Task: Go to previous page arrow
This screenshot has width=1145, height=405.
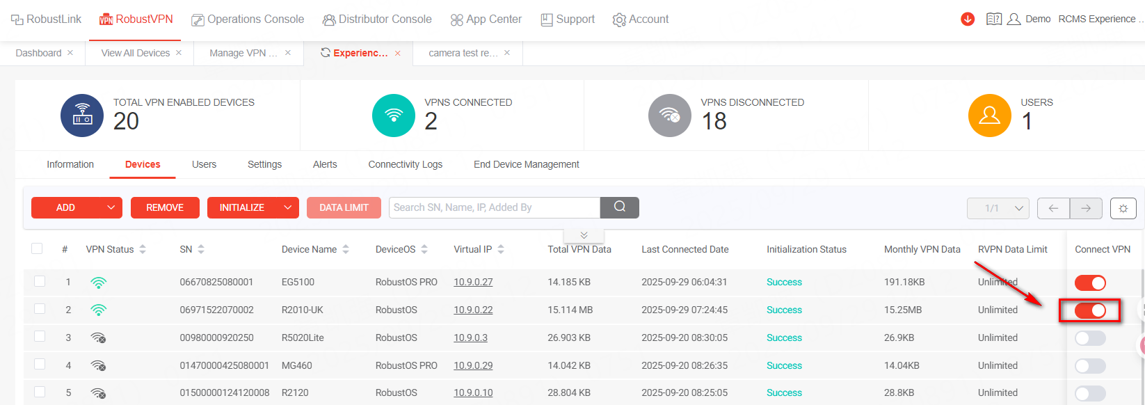Action: (1053, 208)
